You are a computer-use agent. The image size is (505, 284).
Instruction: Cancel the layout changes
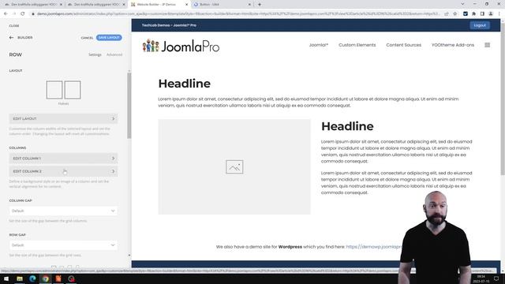pos(87,38)
